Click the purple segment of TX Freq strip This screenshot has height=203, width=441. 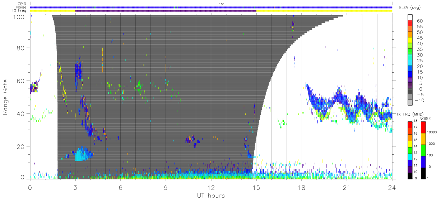[x=166, y=11]
